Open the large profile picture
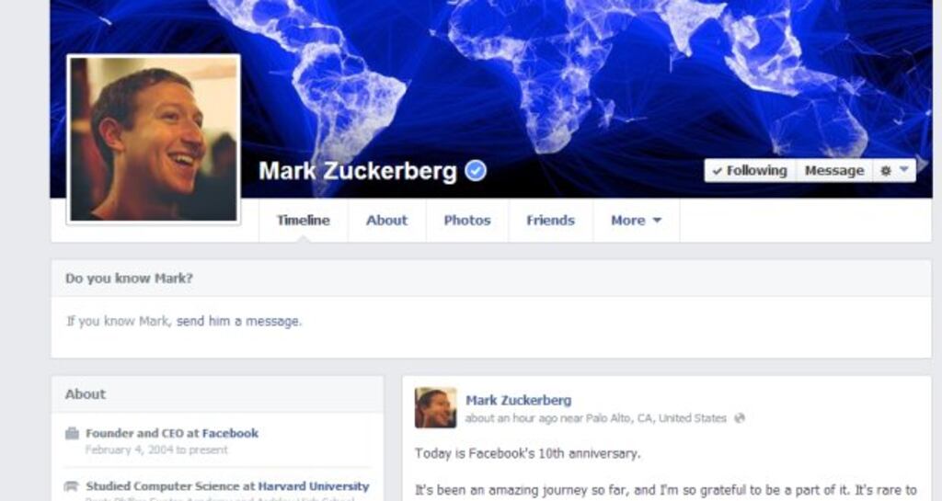 (154, 139)
